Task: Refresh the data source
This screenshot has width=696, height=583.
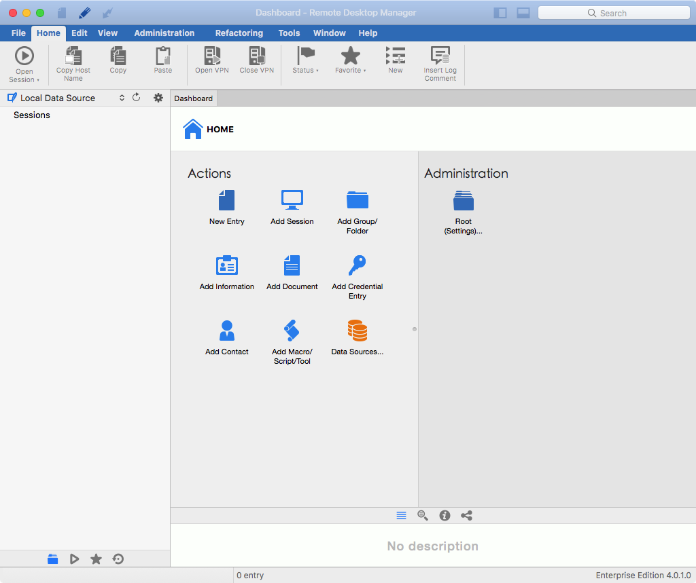Action: click(136, 98)
